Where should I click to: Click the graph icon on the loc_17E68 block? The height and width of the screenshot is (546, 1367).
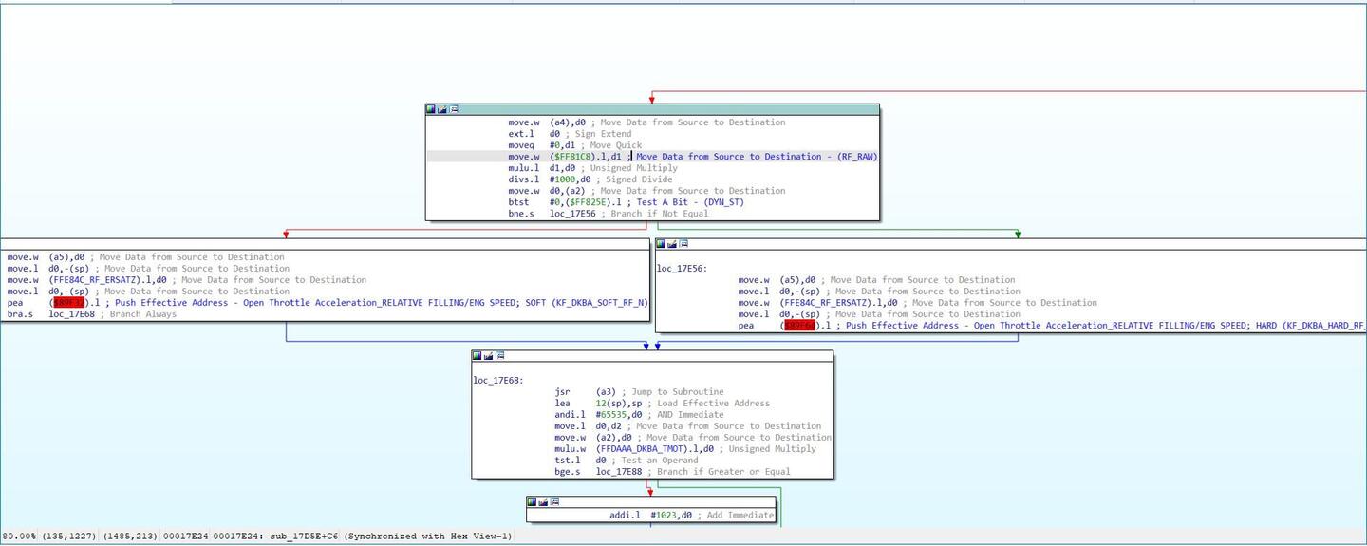489,356
